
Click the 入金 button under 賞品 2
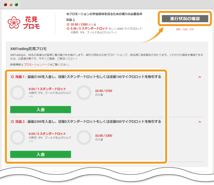[x=40, y=154]
